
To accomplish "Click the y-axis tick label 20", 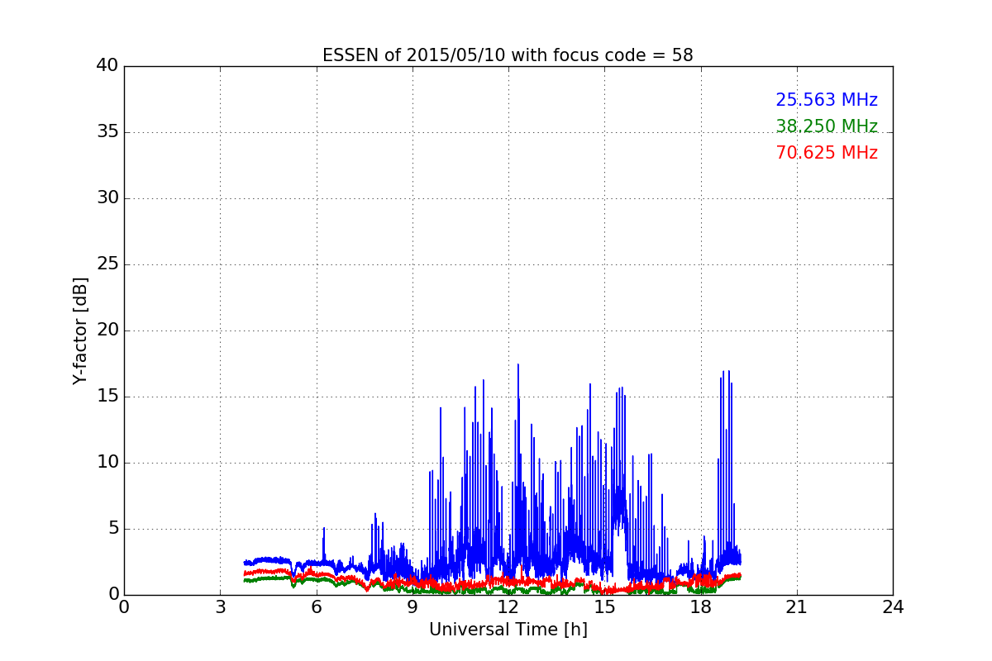I will (x=107, y=330).
